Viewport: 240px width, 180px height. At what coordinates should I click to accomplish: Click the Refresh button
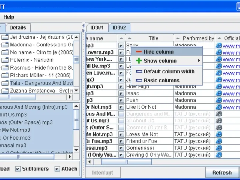point(222,172)
